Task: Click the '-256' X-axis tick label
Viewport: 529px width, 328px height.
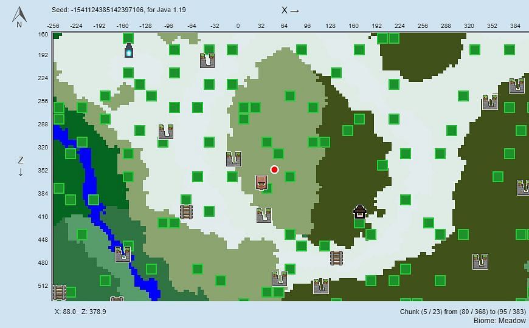Action: coord(53,26)
